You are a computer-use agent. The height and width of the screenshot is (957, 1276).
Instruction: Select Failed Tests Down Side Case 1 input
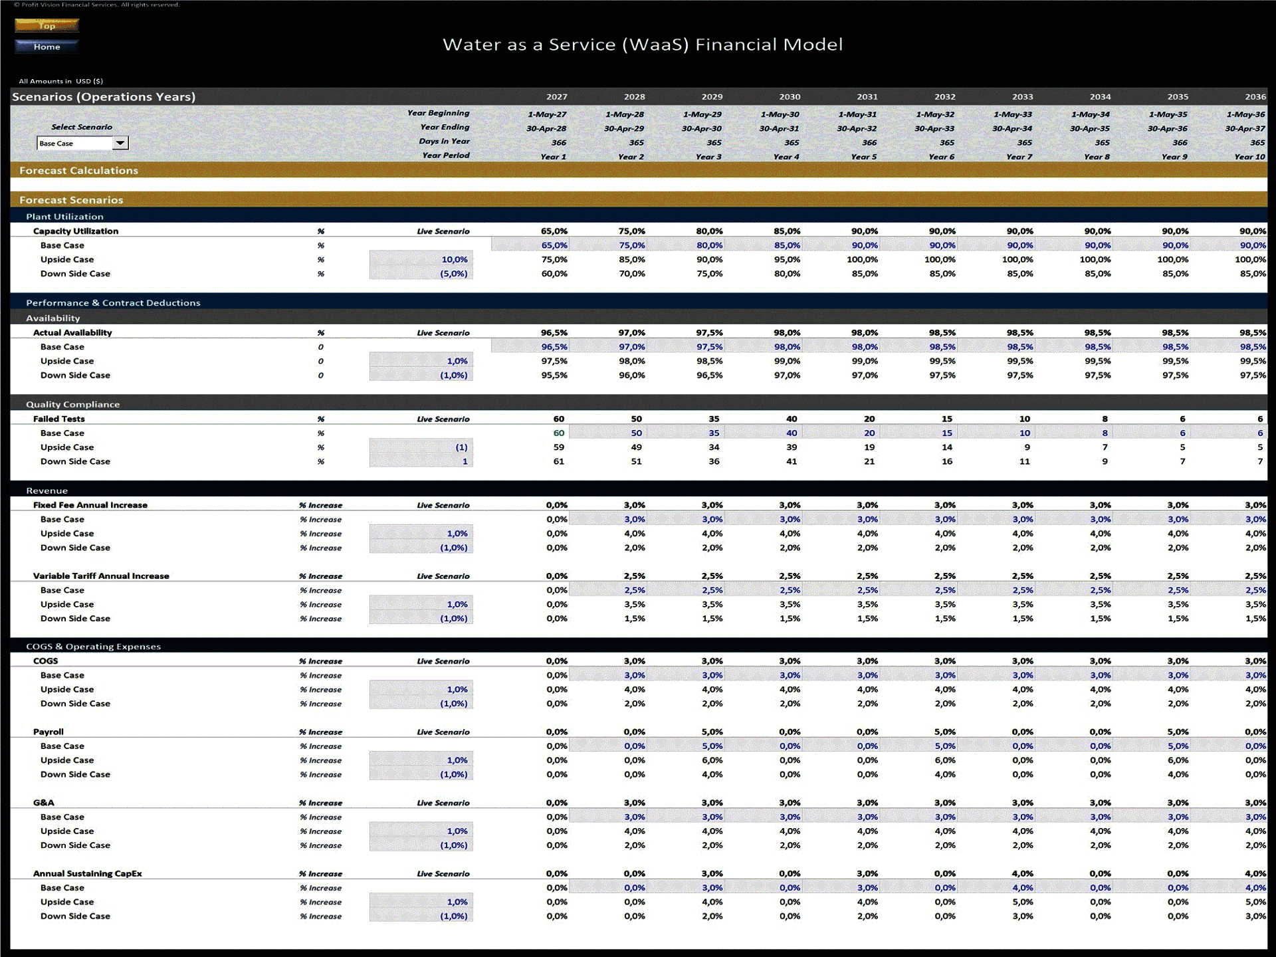tap(421, 461)
